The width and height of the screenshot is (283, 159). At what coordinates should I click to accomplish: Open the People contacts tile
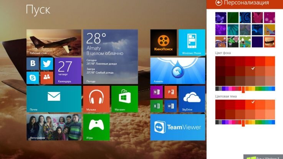coord(47,78)
